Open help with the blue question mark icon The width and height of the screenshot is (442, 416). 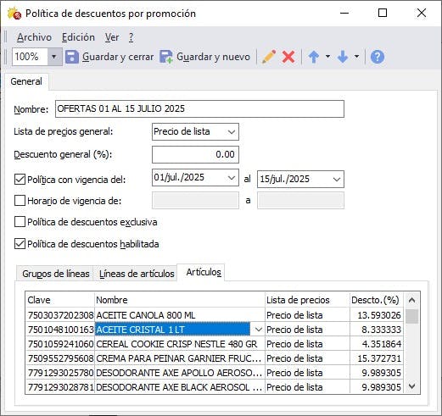click(x=378, y=57)
